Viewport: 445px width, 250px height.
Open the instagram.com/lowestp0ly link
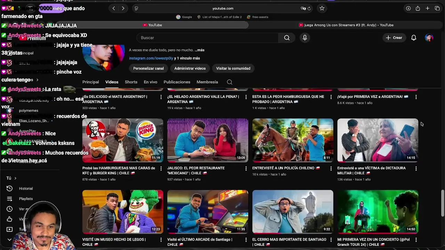coord(151,58)
